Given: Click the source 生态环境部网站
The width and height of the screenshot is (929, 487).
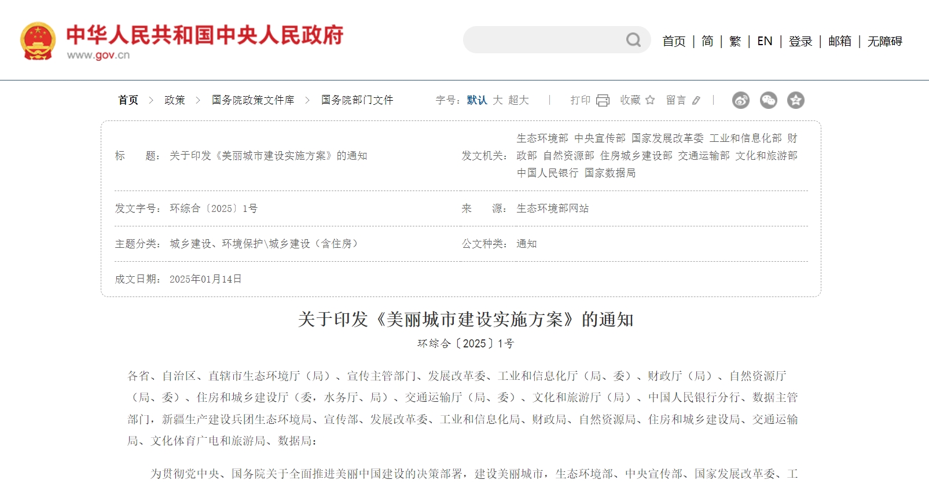Looking at the screenshot, I should (553, 208).
